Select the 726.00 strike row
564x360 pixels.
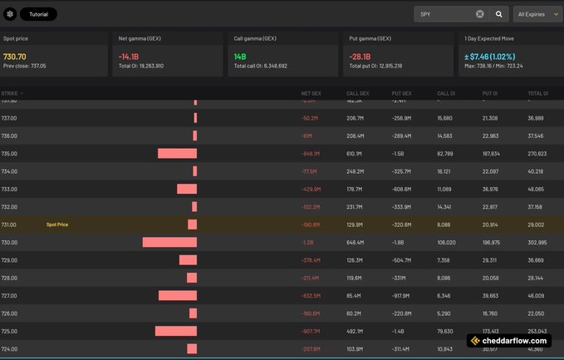click(282, 313)
